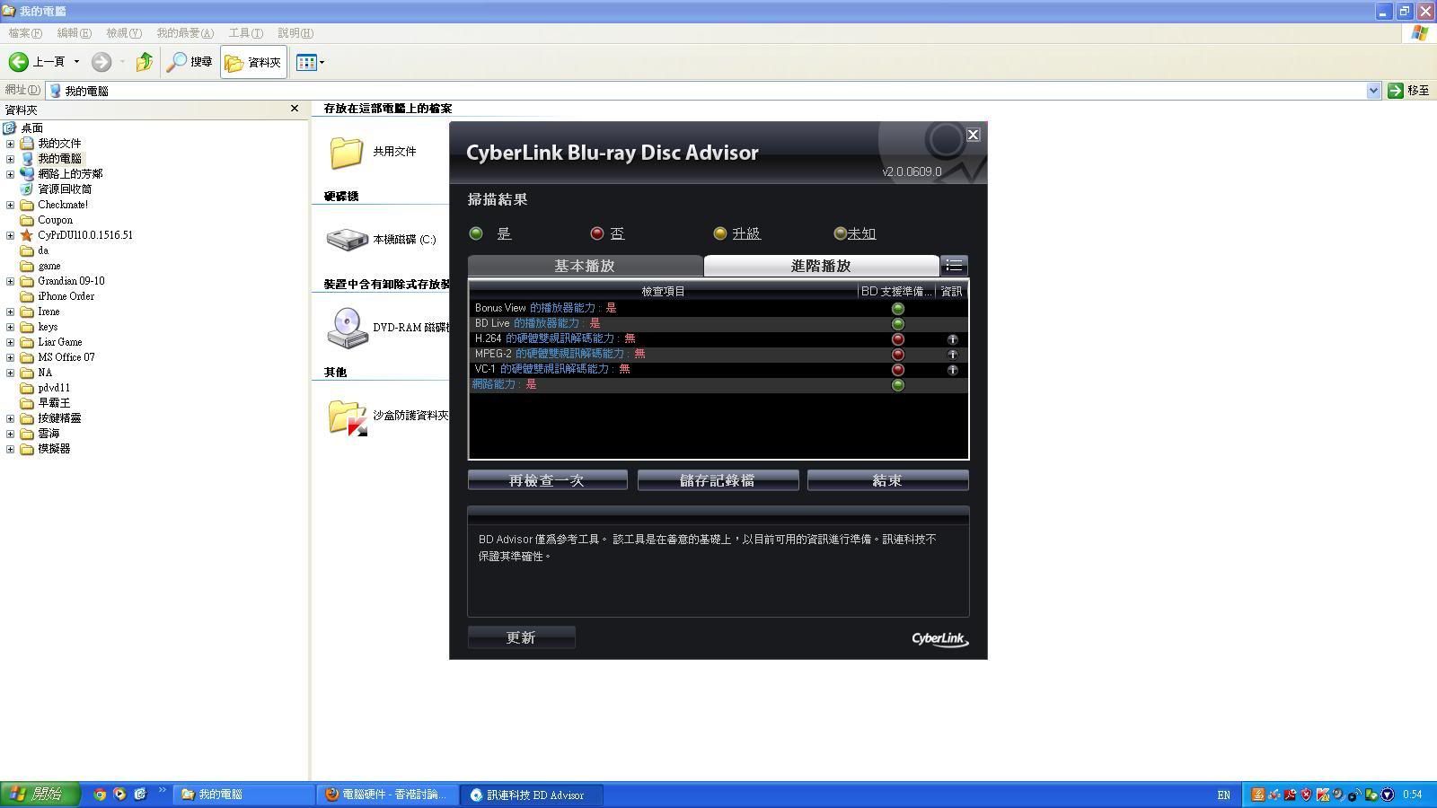1437x808 pixels.
Task: Toggle the folders pane (資料夾) button
Action: [253, 62]
